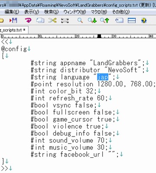Click the blue split window icon
The image size is (156, 173).
pyautogui.click(x=132, y=20)
